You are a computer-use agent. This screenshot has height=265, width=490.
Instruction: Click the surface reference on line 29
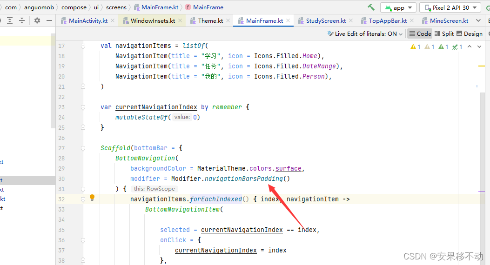[289, 169]
